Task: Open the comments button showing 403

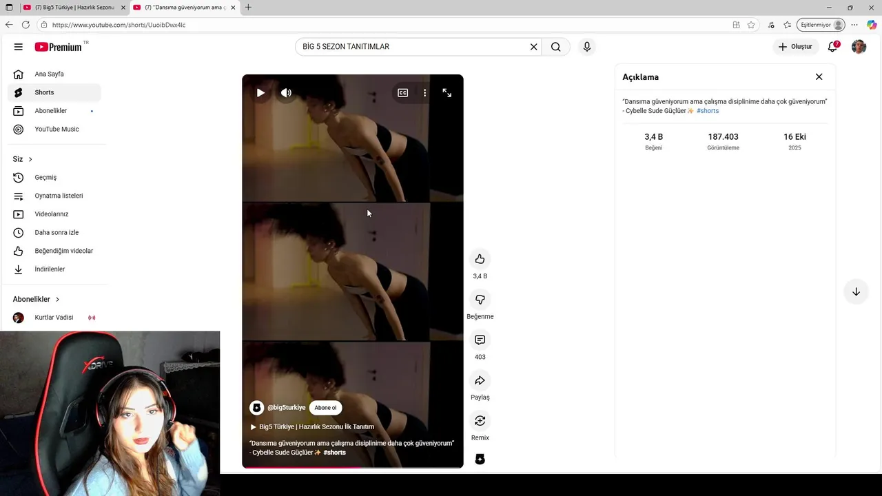Action: click(480, 340)
